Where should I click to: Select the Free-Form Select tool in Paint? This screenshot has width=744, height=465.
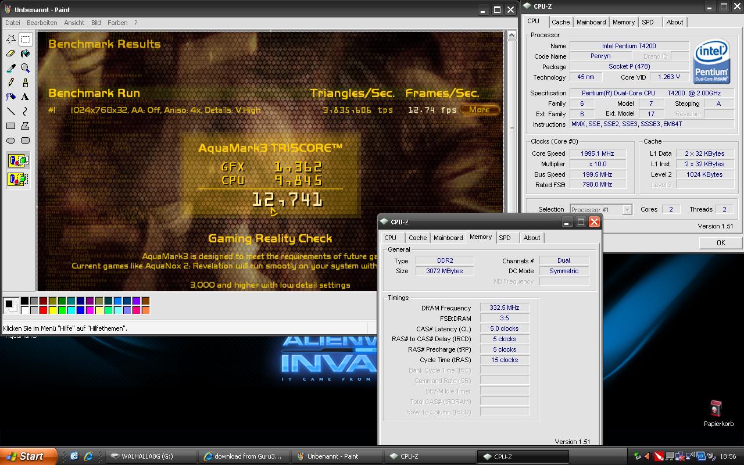point(11,39)
